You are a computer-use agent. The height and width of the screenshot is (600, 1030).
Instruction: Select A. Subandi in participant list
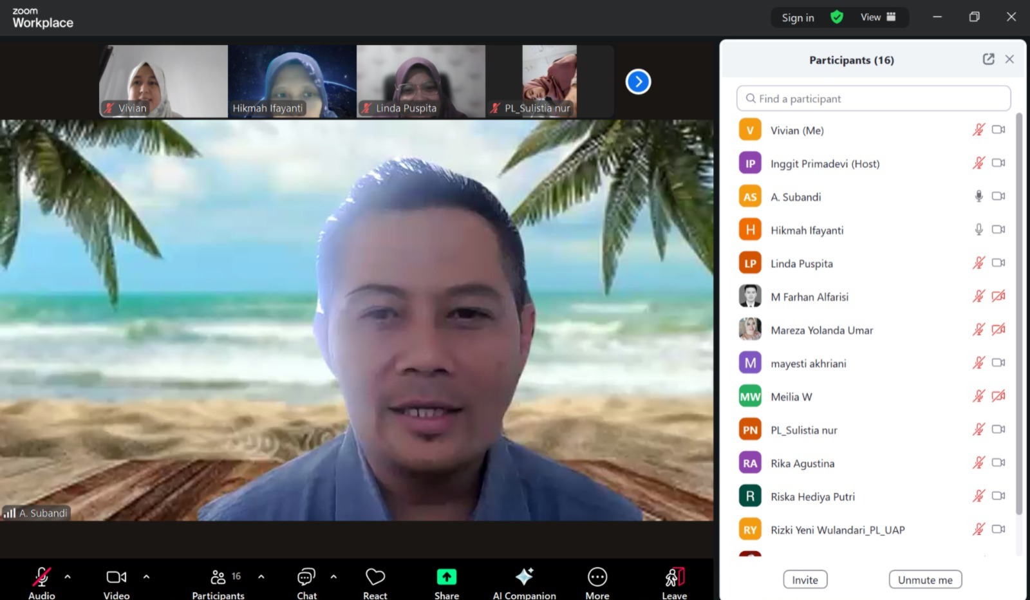(796, 197)
